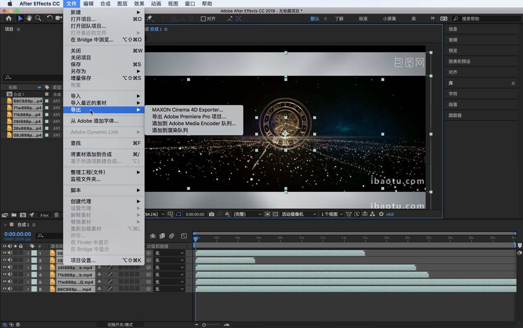Select the Zoom tool in the toolbar

pos(38,18)
